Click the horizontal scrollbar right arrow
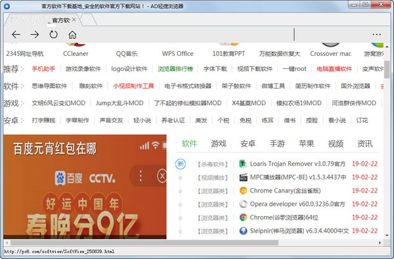 tap(380, 243)
